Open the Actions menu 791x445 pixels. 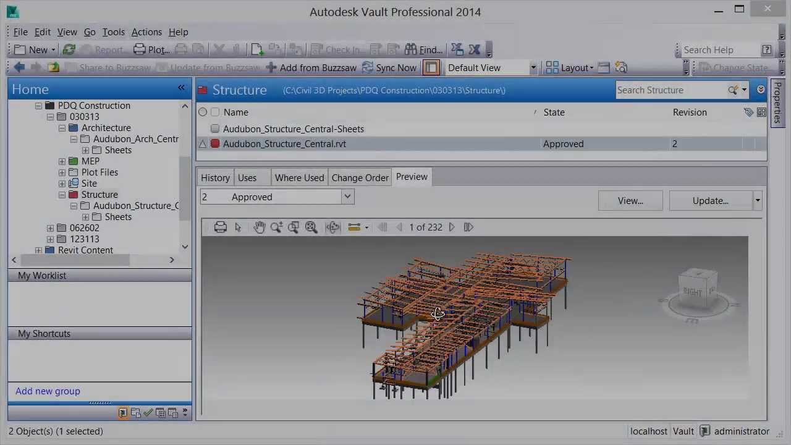(146, 32)
